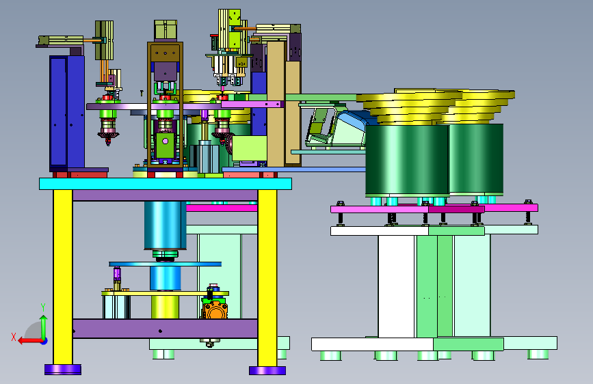The width and height of the screenshot is (593, 384).
Task: Select the orange component below the table
Action: tap(215, 310)
